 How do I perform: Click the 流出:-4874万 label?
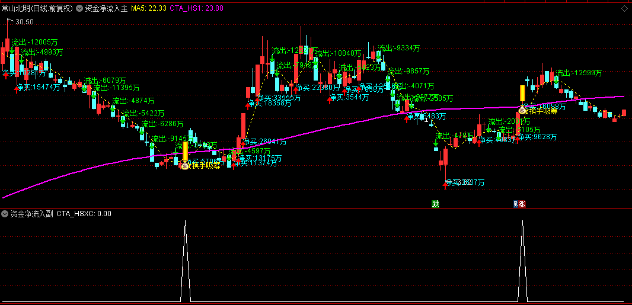133,101
